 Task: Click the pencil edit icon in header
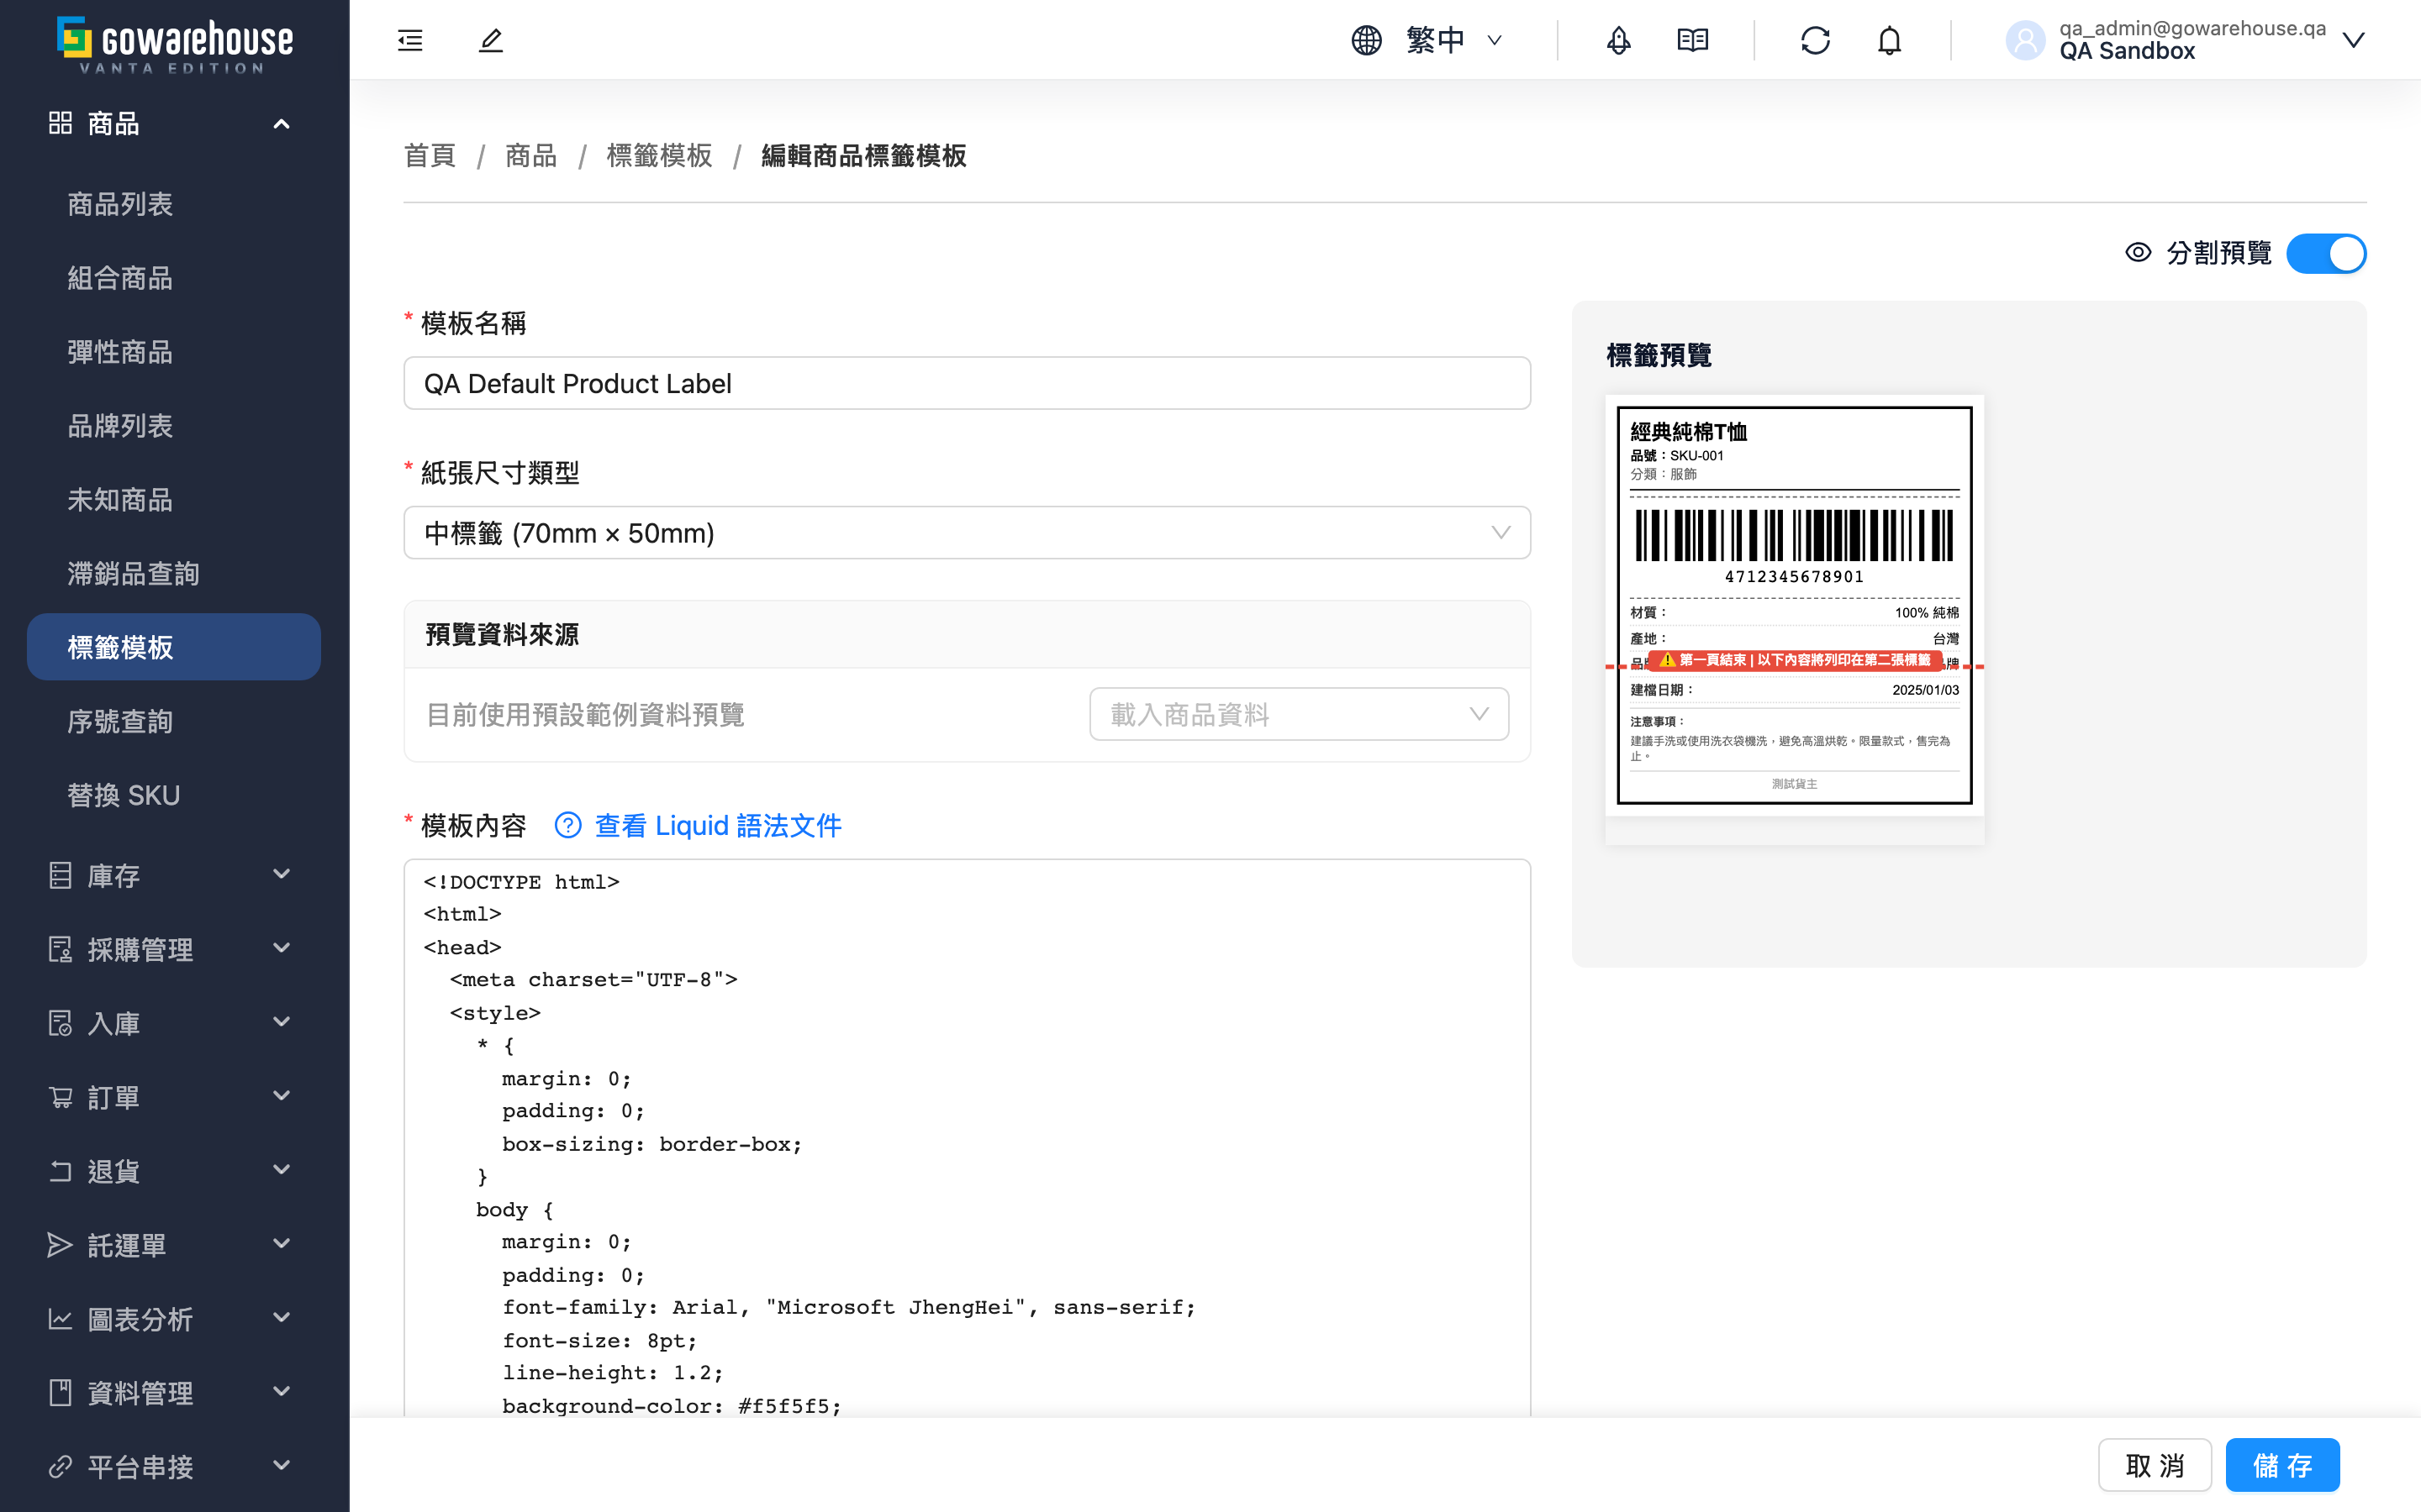click(x=490, y=40)
